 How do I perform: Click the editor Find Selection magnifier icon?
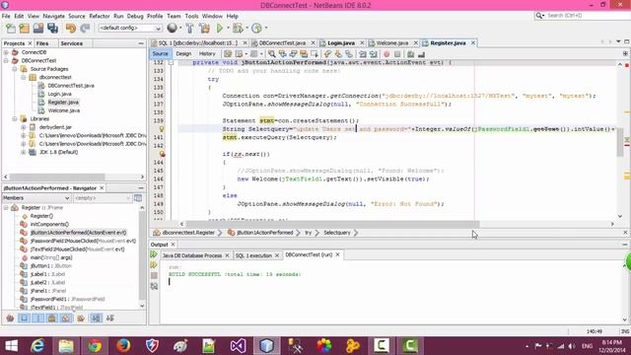272,54
